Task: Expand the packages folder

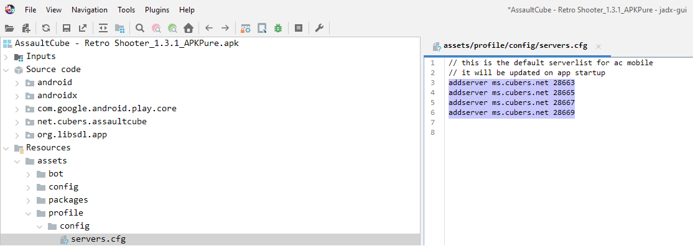Action: pos(28,200)
